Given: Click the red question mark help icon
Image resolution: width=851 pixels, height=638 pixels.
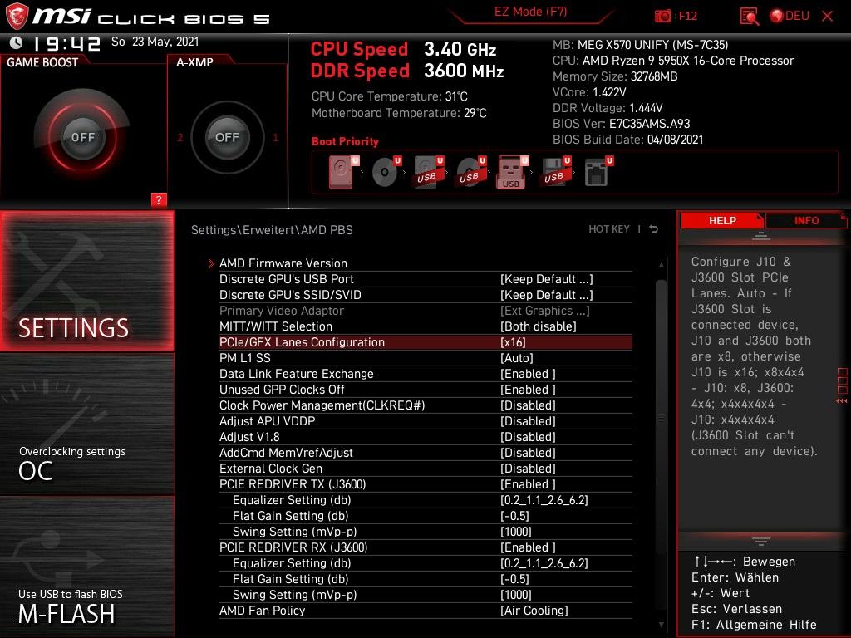Looking at the screenshot, I should point(159,199).
